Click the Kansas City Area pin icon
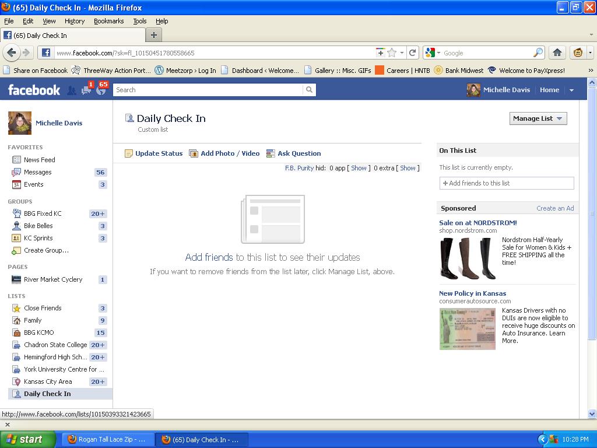The width and height of the screenshot is (597, 448). (16, 381)
